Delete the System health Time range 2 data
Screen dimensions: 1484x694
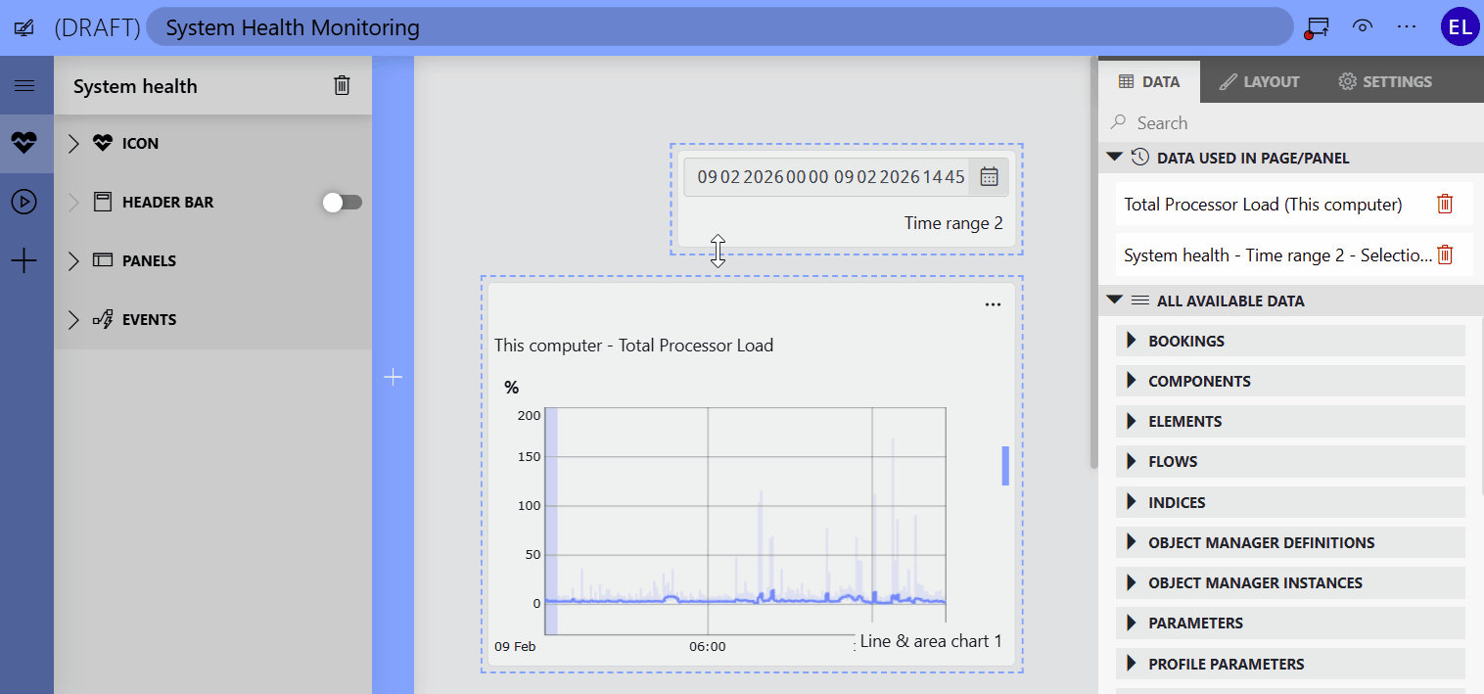pyautogui.click(x=1445, y=254)
